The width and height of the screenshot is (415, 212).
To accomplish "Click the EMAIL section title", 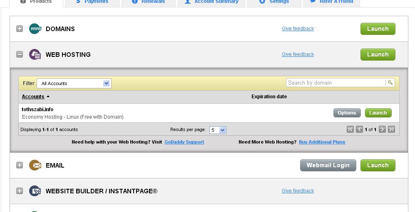I will coord(55,166).
